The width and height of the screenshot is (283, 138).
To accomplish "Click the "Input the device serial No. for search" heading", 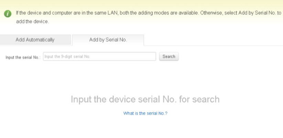I will click(145, 99).
